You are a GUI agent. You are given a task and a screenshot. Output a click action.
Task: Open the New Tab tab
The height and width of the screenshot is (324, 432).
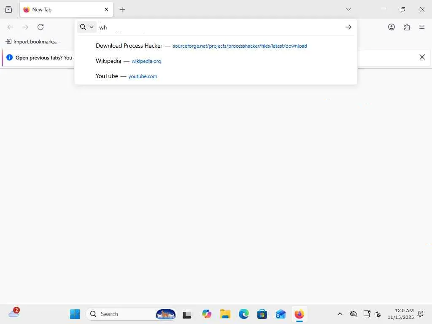pyautogui.click(x=66, y=9)
